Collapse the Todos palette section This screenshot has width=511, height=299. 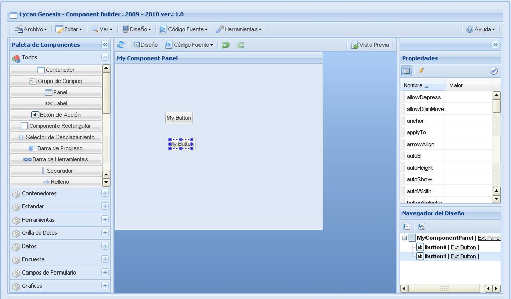tap(105, 58)
